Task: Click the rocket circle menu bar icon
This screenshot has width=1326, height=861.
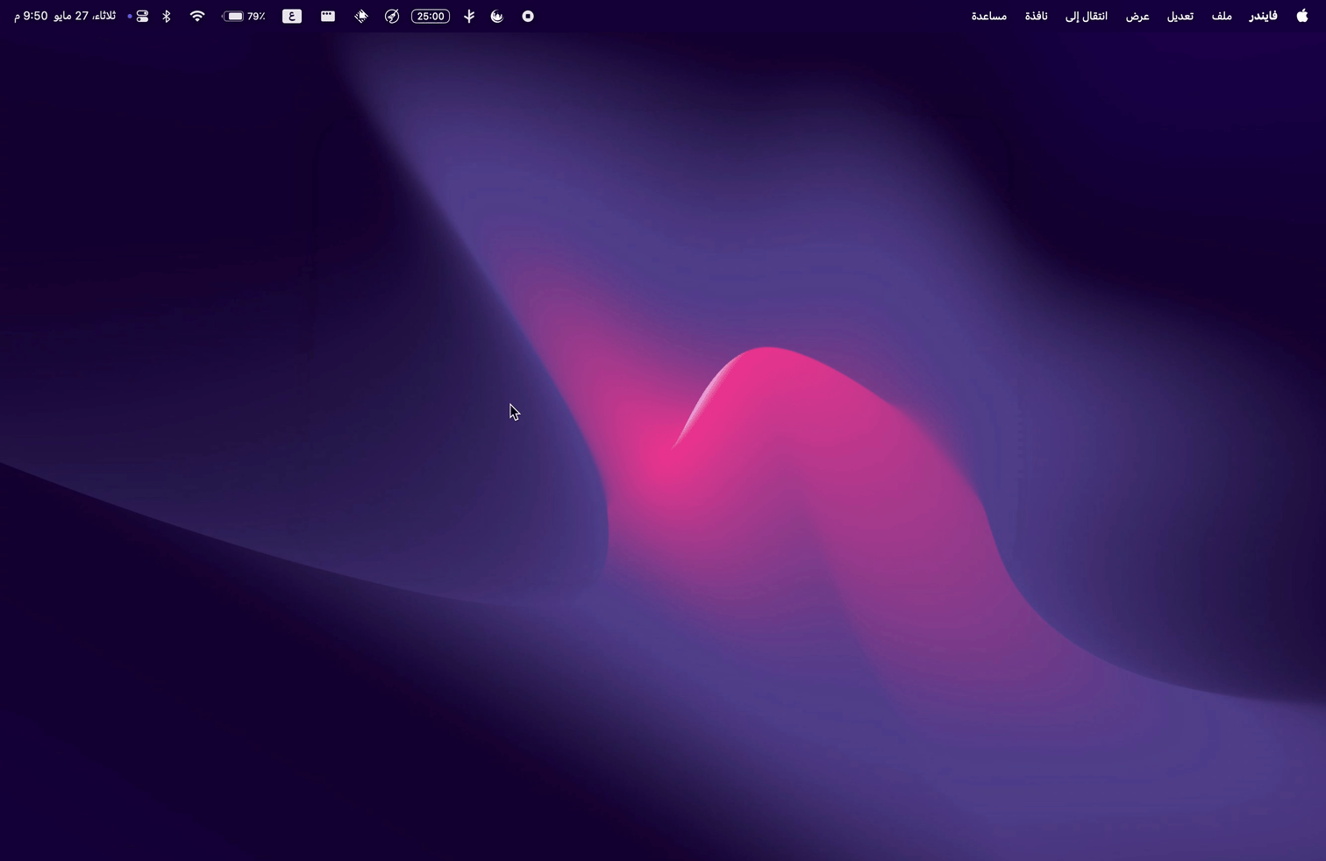Action: [392, 16]
